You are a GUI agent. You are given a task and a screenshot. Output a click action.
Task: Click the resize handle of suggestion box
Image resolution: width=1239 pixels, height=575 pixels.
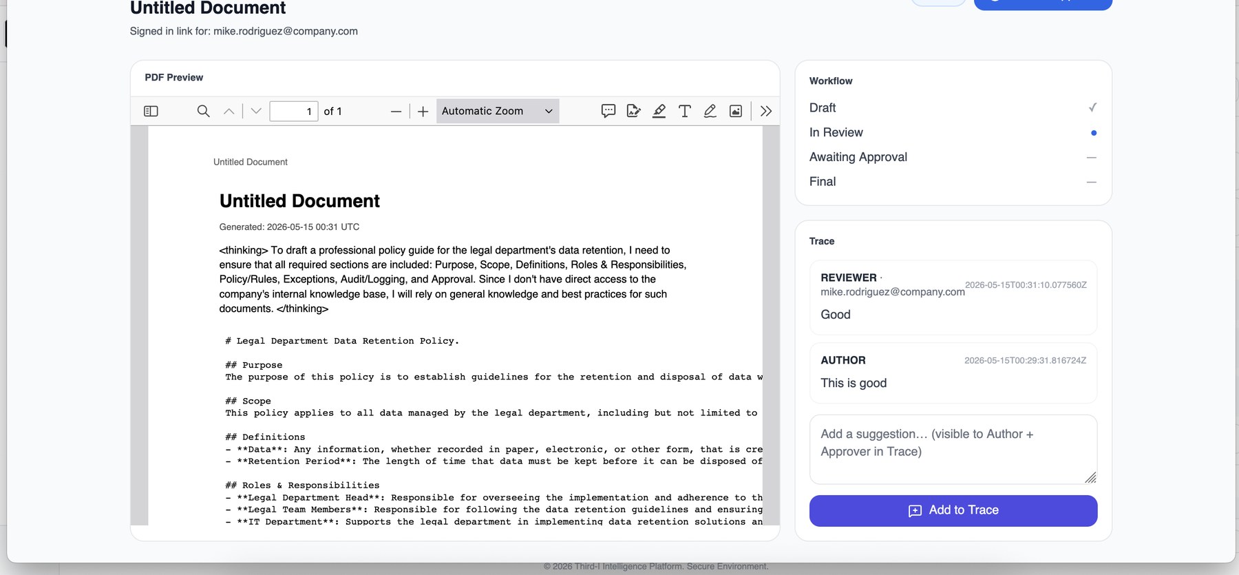[x=1090, y=477]
